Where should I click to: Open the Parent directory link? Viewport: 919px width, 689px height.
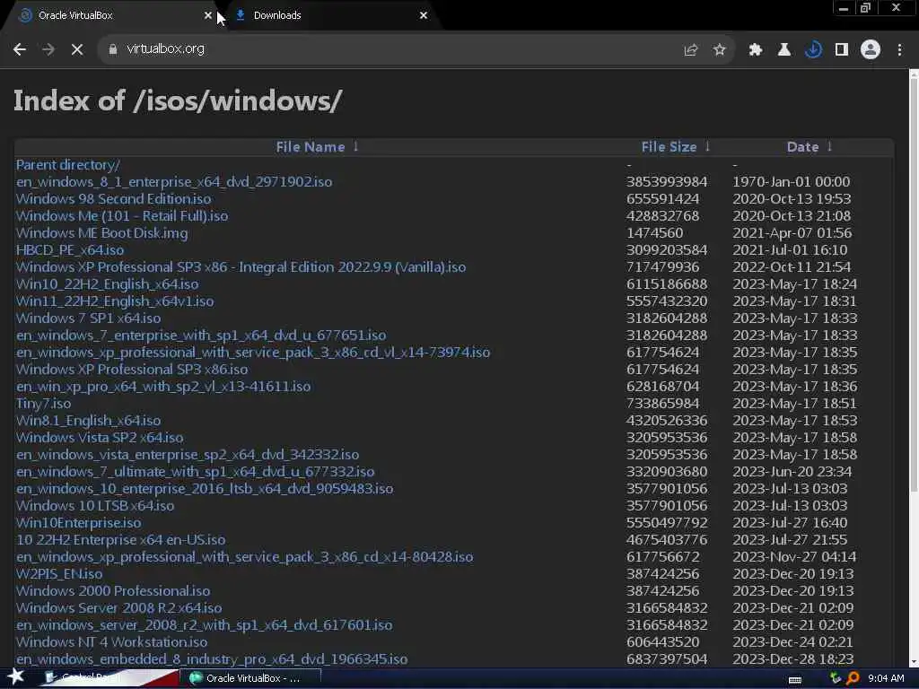67,165
